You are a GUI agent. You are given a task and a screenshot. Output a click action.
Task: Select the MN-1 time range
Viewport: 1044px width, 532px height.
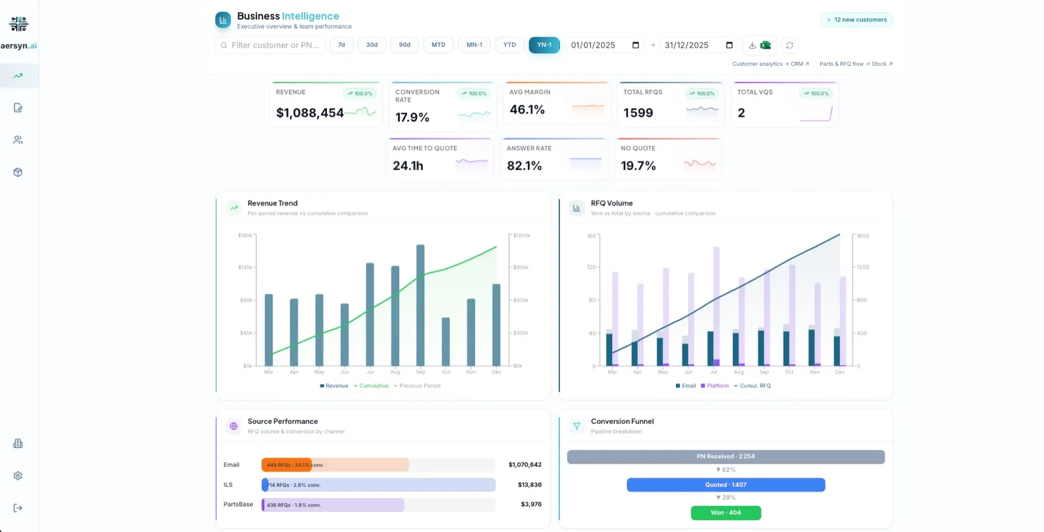click(474, 45)
